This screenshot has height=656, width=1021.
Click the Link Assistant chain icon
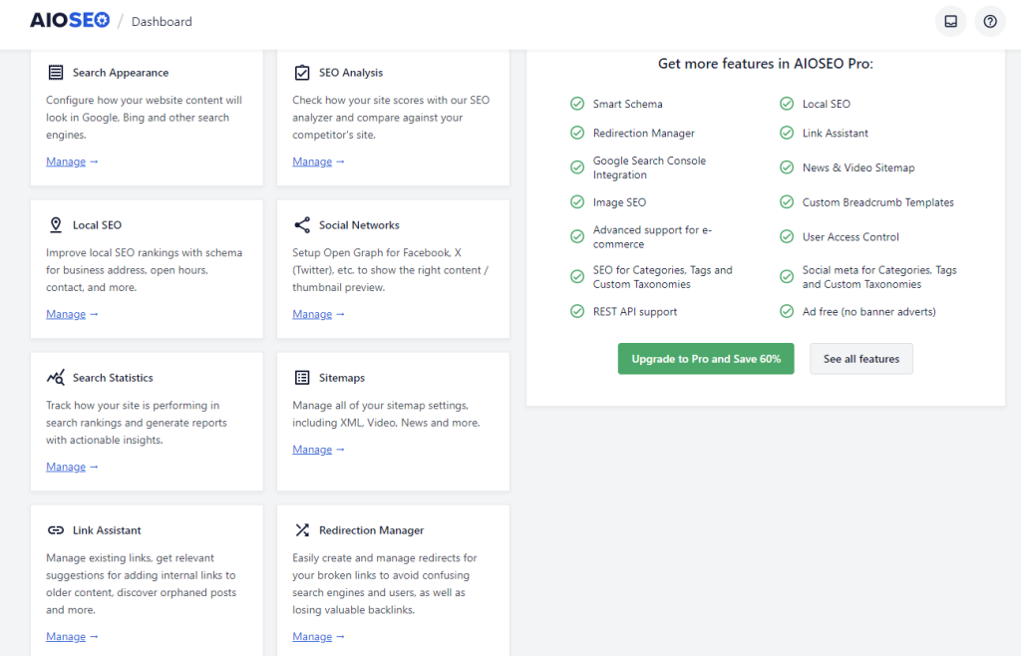coord(56,529)
